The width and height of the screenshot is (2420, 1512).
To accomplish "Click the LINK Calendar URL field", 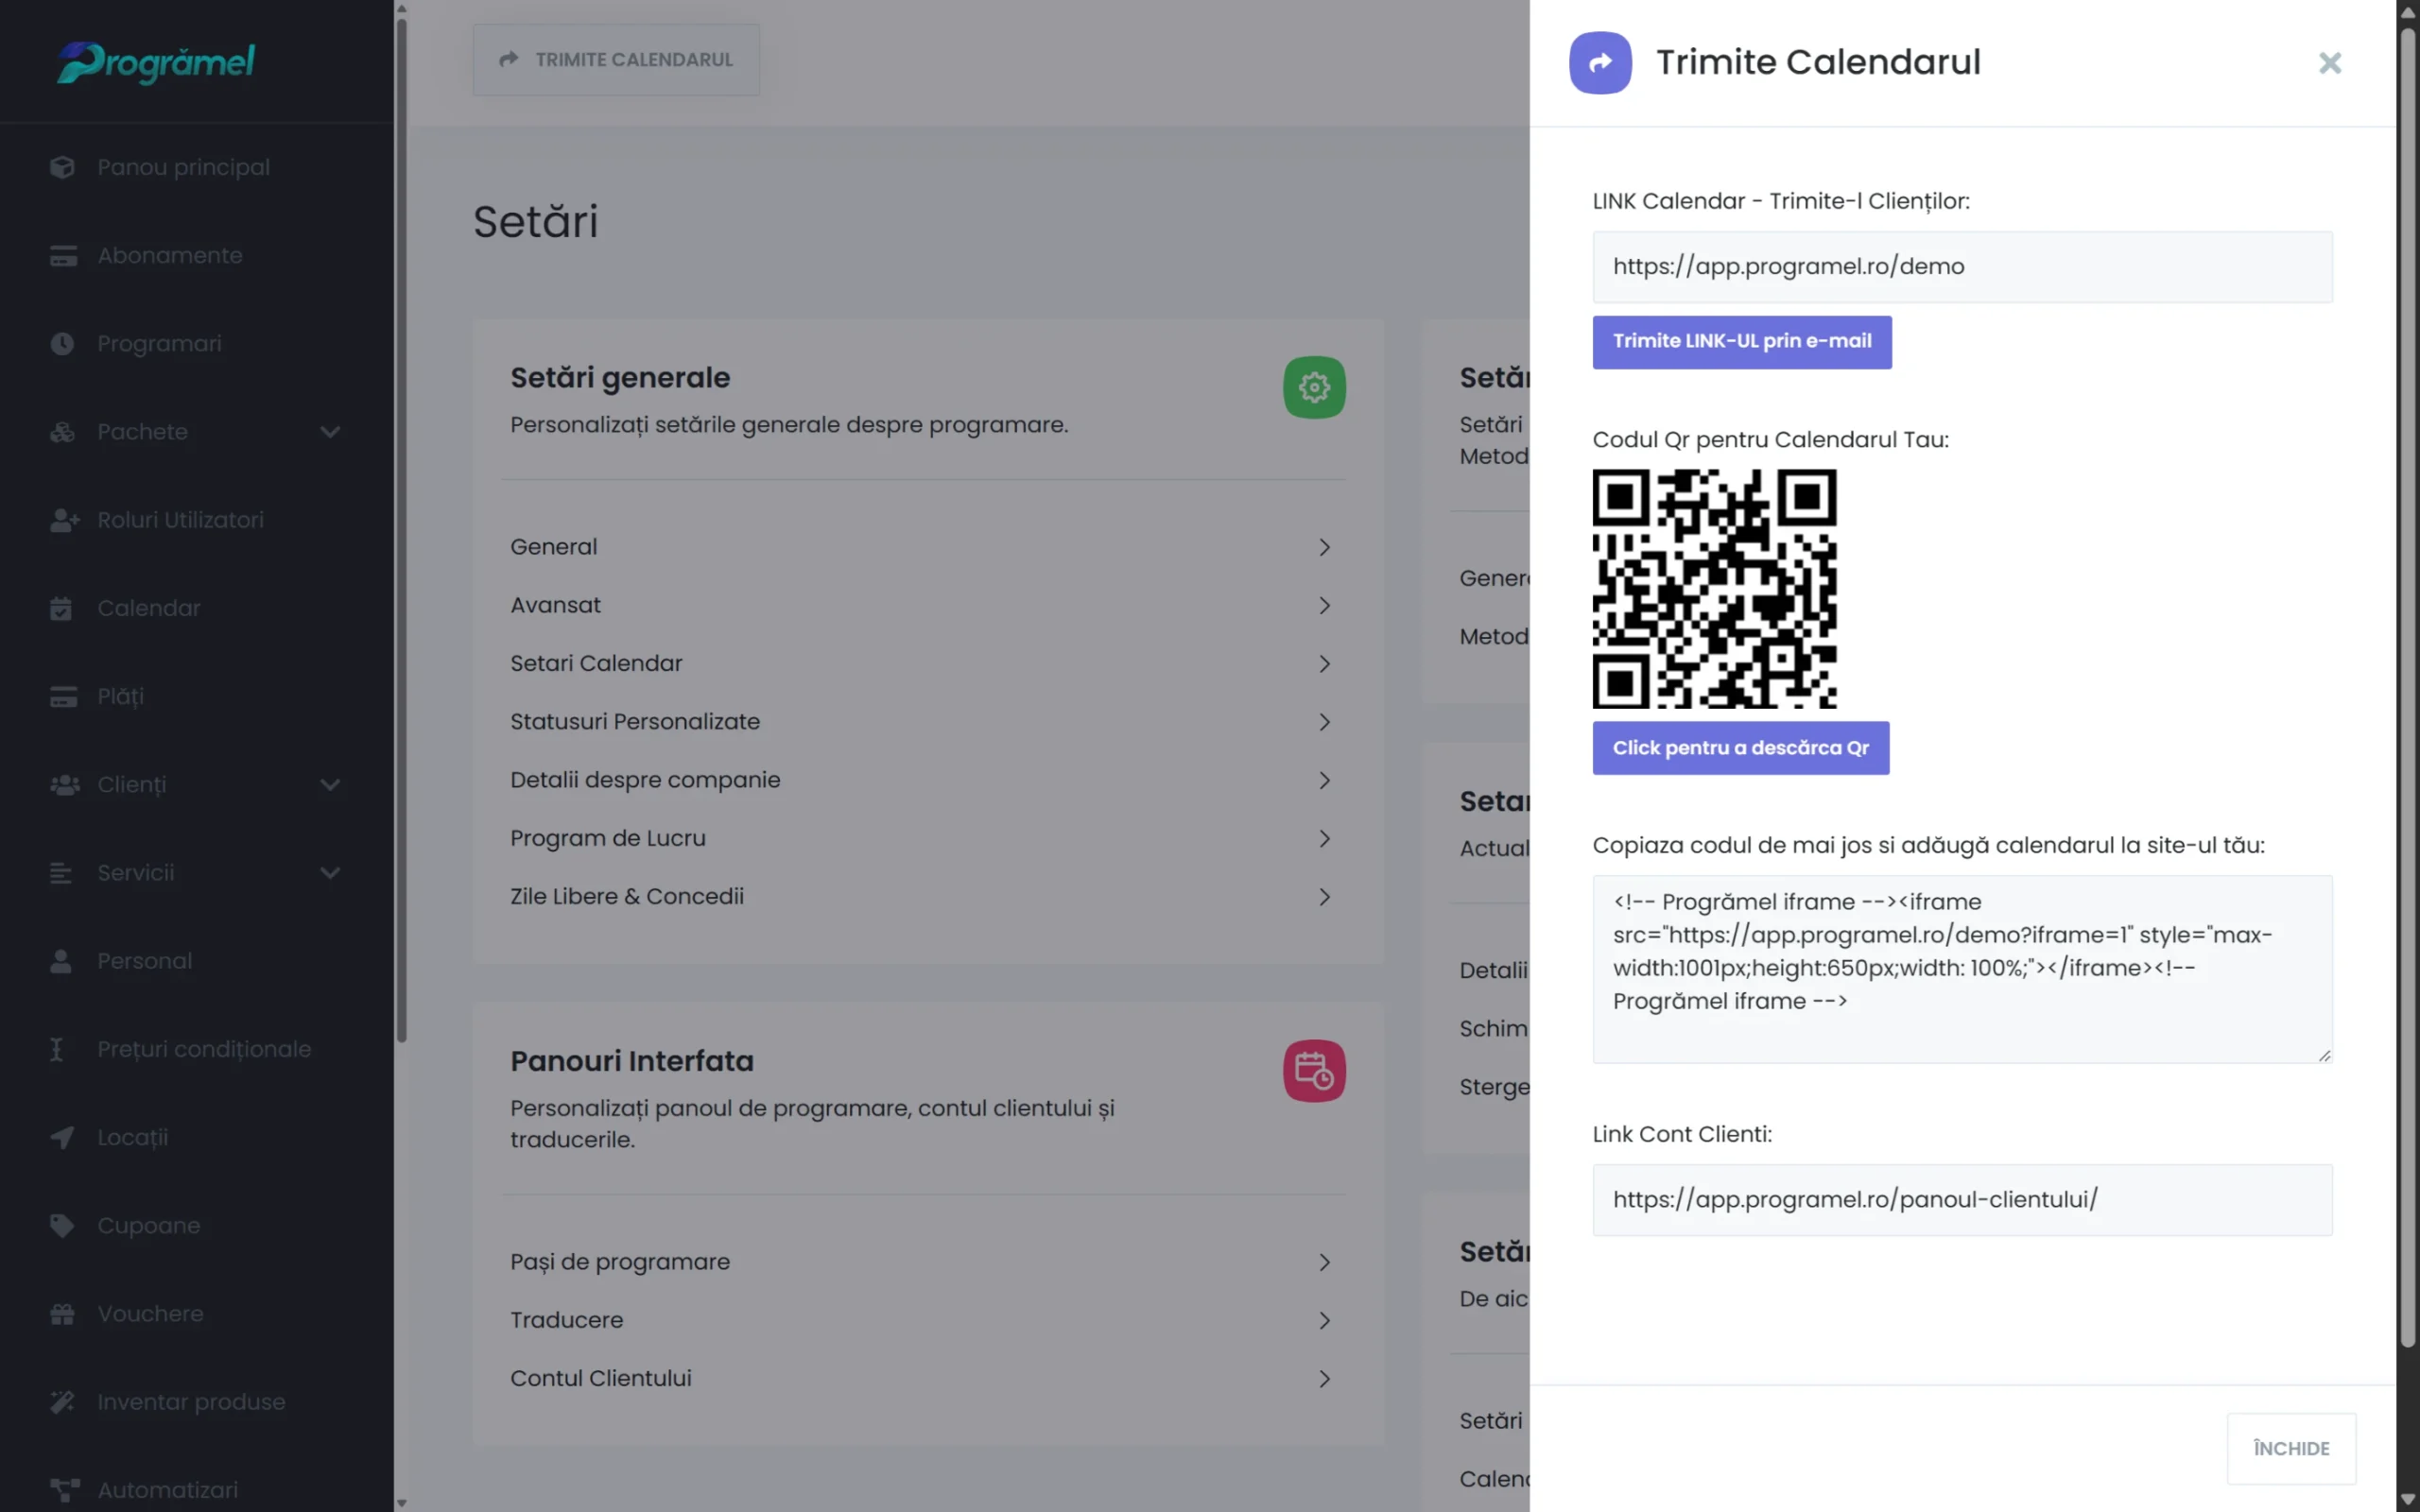I will (x=1961, y=267).
